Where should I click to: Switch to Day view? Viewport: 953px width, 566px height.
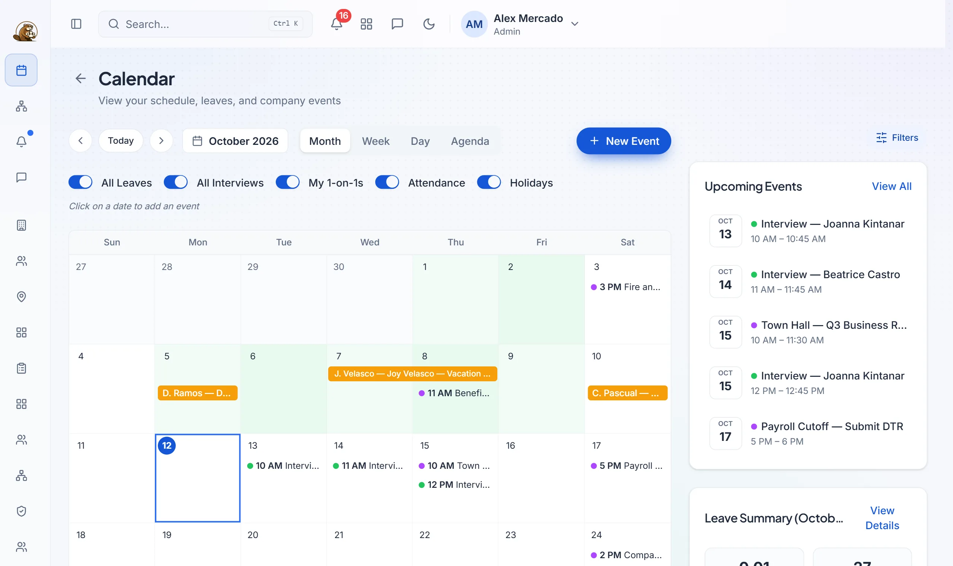pos(420,141)
